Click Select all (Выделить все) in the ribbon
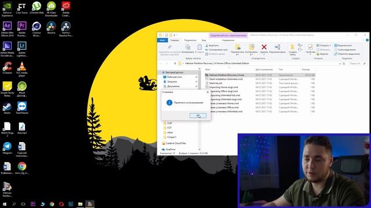Viewport: 371px width, 208px height. coord(343,45)
